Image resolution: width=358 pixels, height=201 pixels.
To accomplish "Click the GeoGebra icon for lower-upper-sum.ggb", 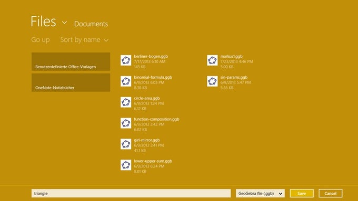I will point(126,165).
